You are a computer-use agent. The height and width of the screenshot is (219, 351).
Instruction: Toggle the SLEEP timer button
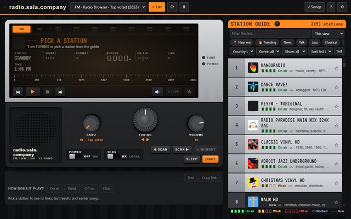tap(192, 159)
